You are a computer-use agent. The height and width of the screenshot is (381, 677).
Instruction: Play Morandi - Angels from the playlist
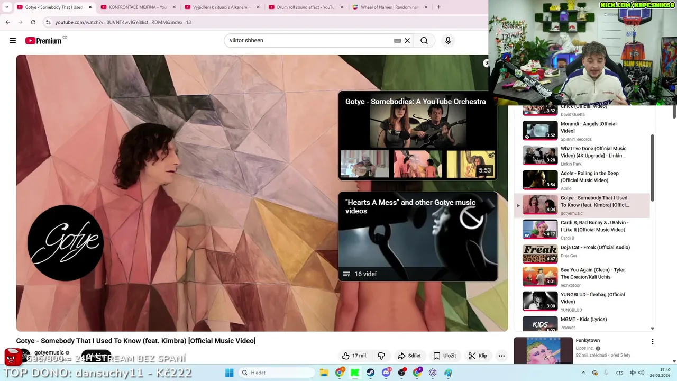[x=582, y=131]
